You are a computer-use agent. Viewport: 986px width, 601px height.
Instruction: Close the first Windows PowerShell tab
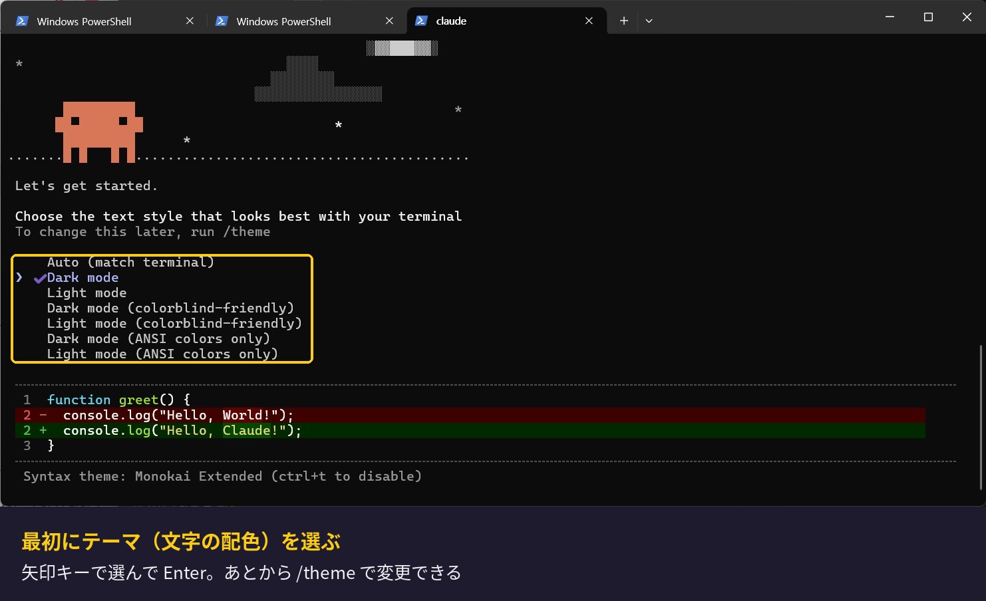coord(190,21)
